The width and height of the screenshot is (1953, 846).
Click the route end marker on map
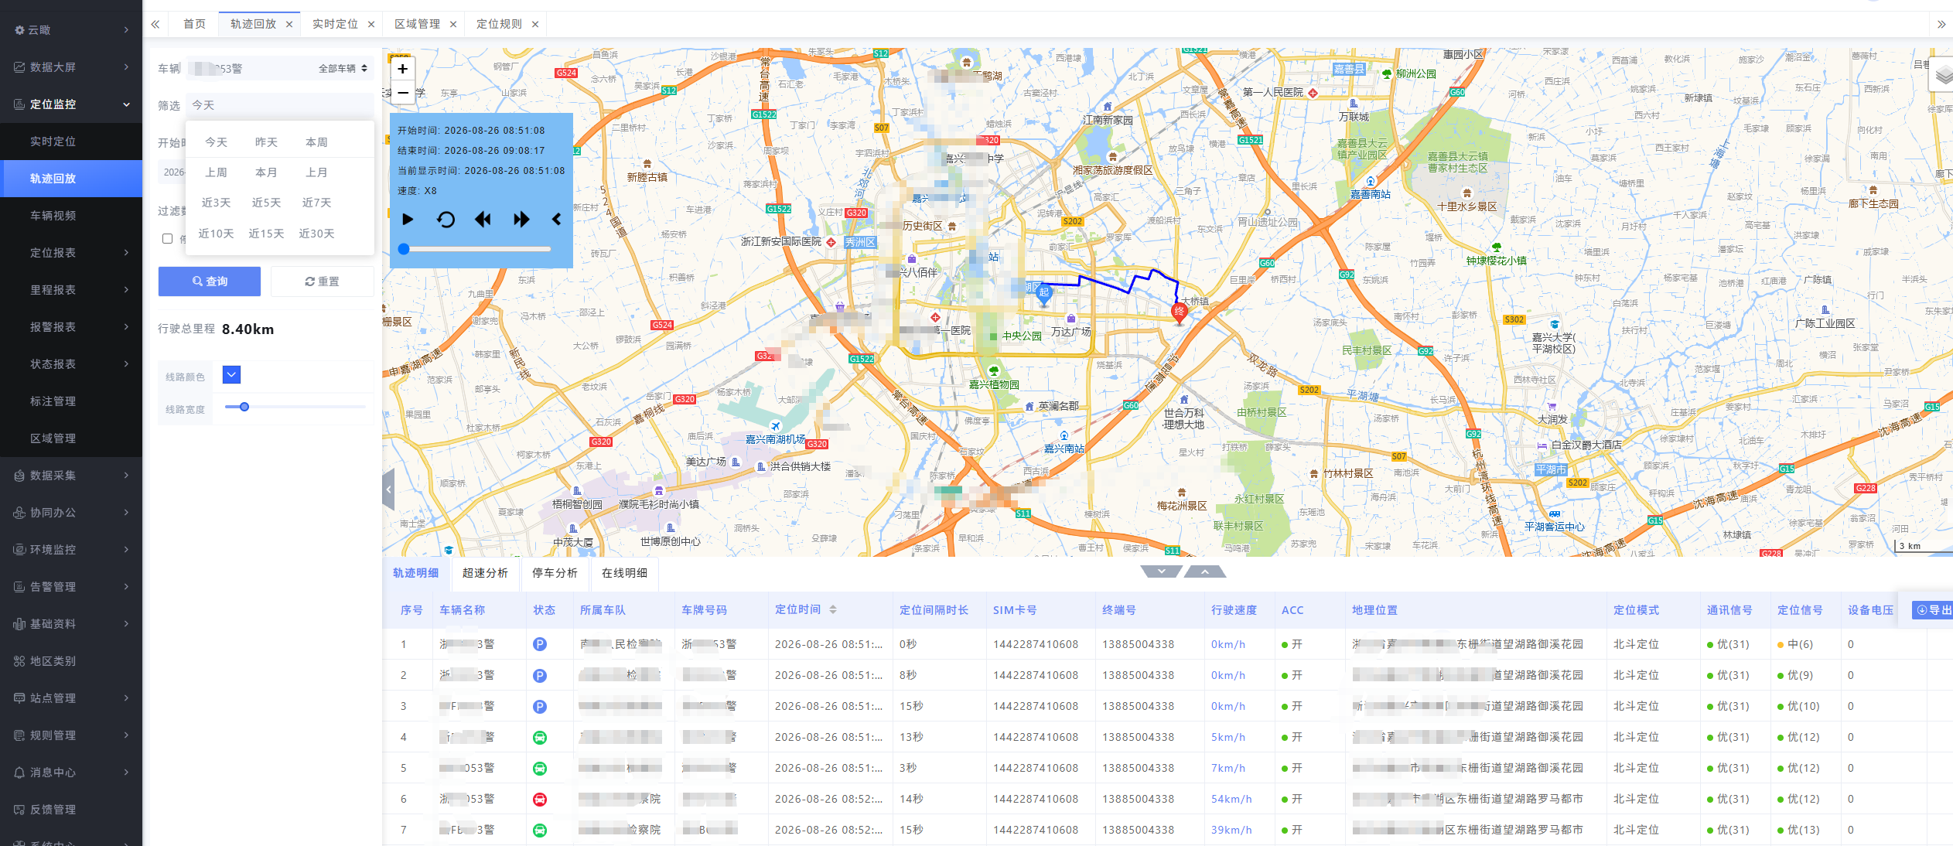coord(1179,312)
